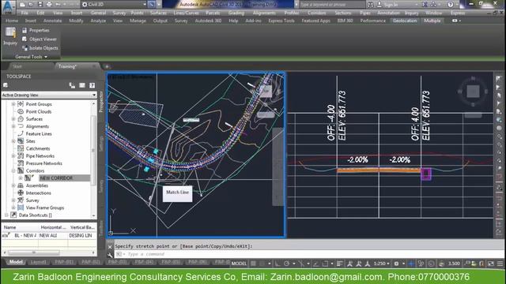
Task: Click the Toolspace vertical scrollbar
Action: click(x=93, y=159)
